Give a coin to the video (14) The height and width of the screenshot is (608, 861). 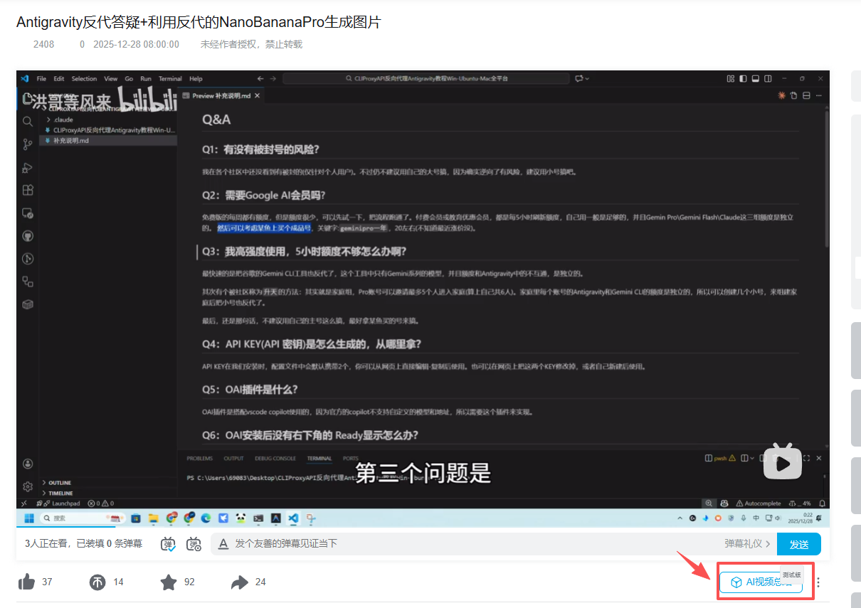[x=97, y=582]
